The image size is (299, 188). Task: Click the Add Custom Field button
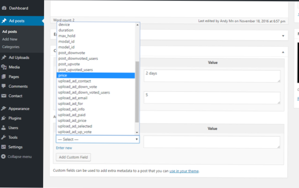(73, 157)
